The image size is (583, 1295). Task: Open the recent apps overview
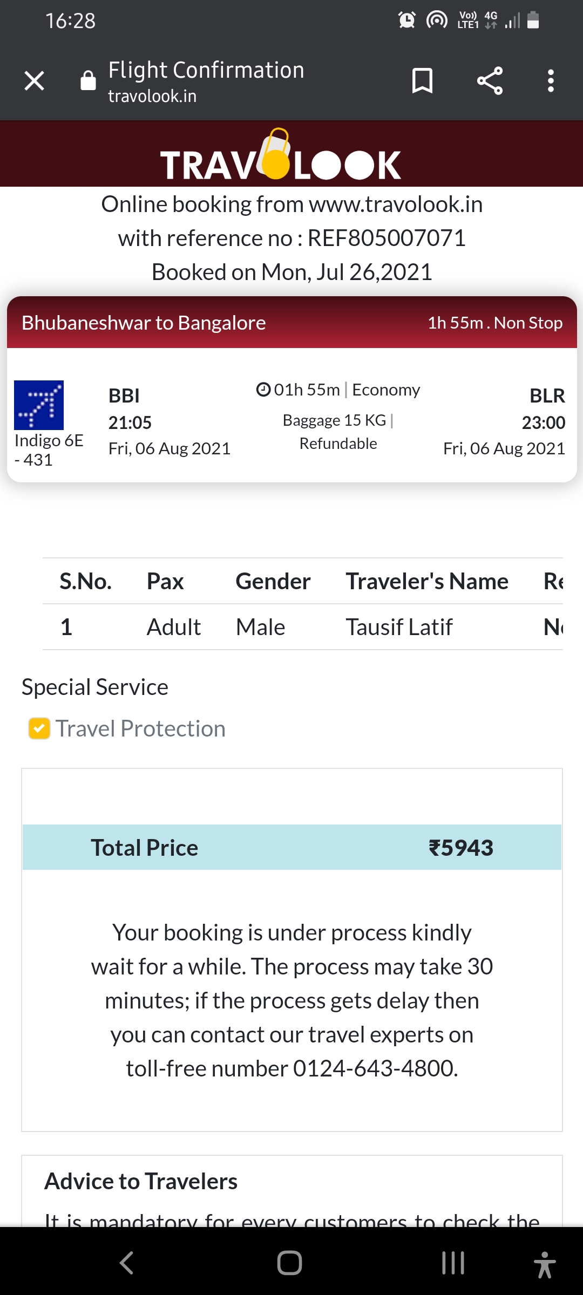coord(453,1263)
